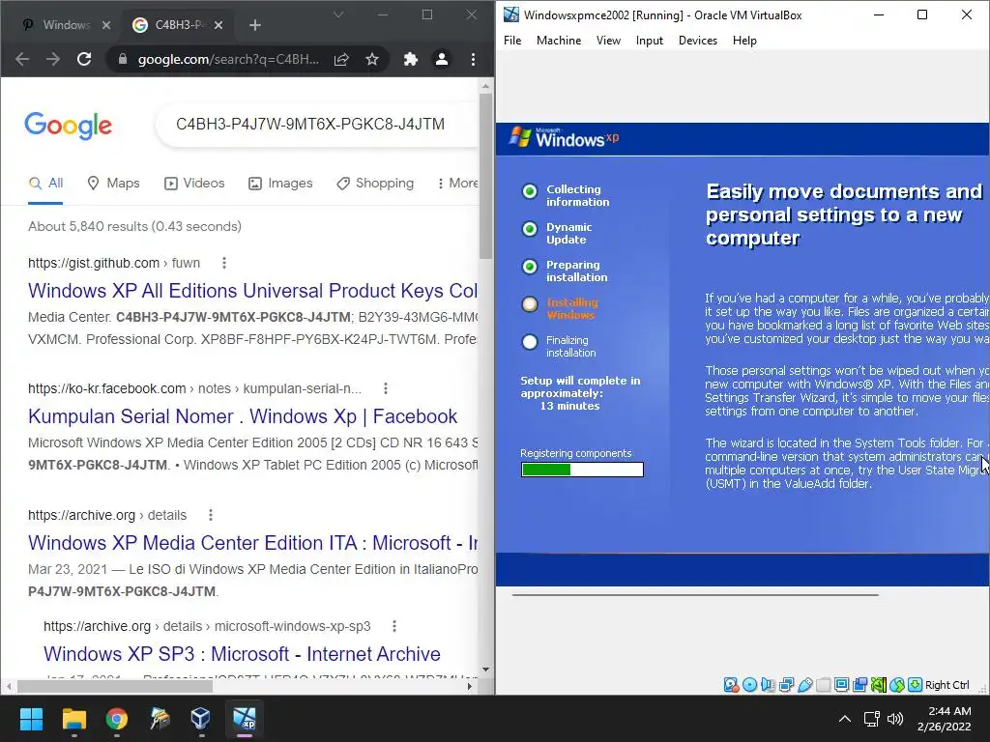Click the keyboard capture arrow icon
Screen dimensions: 990x742
point(915,685)
